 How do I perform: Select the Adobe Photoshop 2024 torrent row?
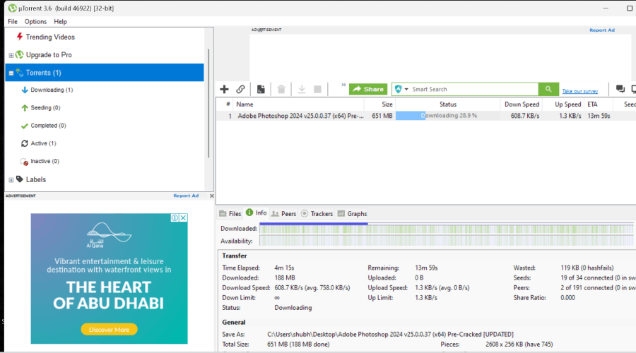(x=426, y=116)
